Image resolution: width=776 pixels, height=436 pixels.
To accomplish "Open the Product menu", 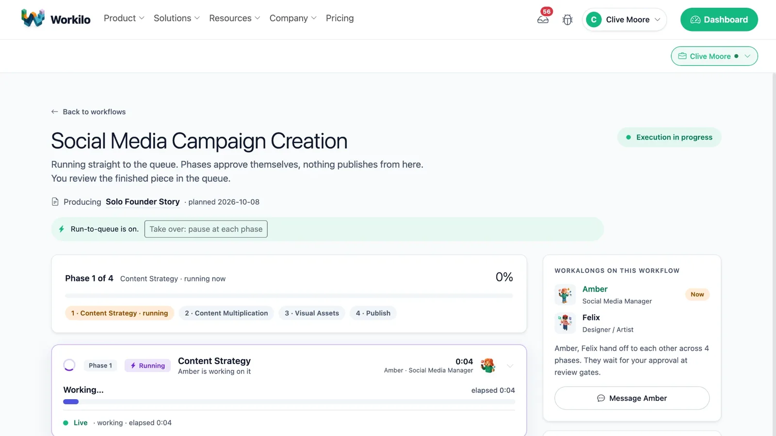I will tap(124, 18).
